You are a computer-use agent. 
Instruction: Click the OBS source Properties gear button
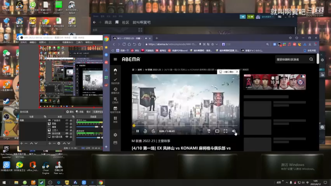(x=70, y=112)
